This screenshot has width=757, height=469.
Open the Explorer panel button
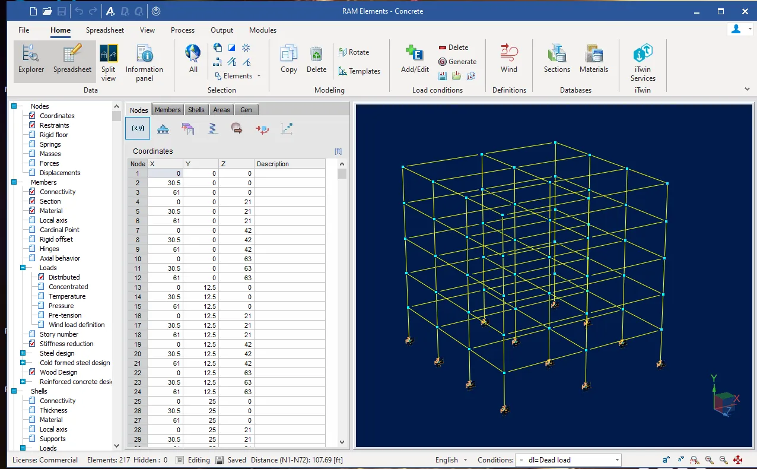click(31, 60)
